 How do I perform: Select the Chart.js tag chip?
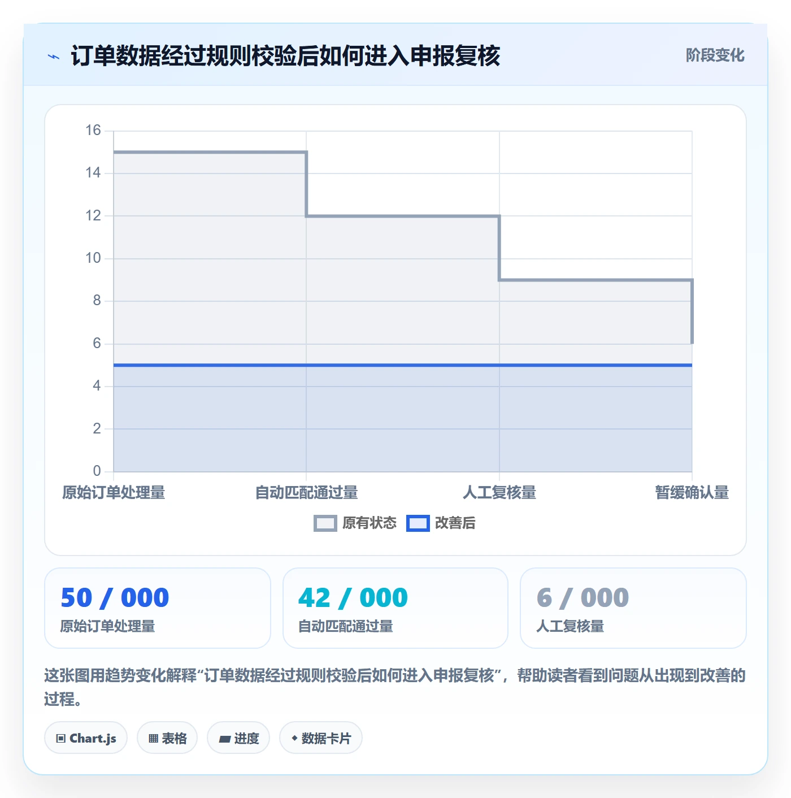86,738
